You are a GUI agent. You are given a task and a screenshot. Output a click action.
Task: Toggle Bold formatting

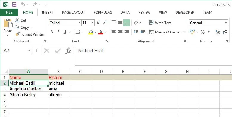coord(52,32)
